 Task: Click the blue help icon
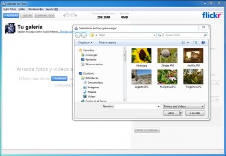pyautogui.click(x=203, y=42)
